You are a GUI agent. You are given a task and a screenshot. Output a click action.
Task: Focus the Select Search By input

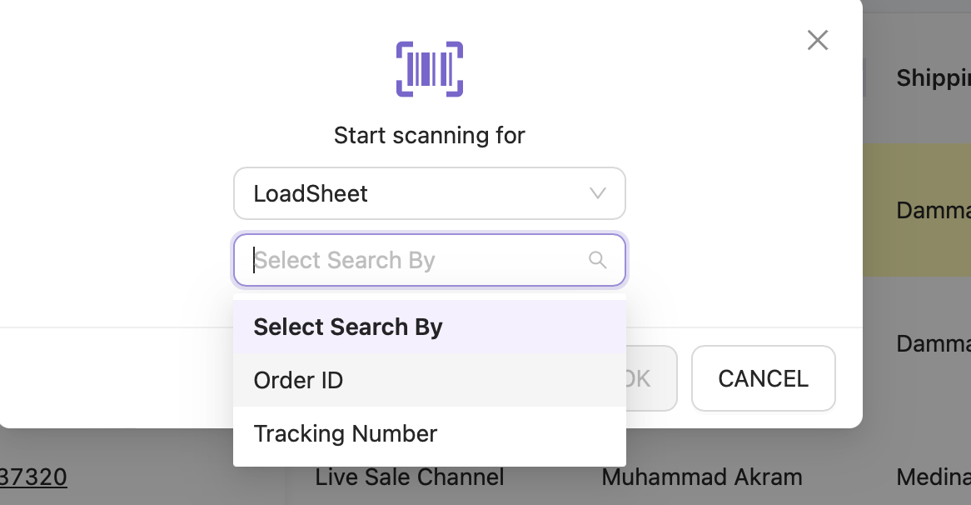click(430, 260)
